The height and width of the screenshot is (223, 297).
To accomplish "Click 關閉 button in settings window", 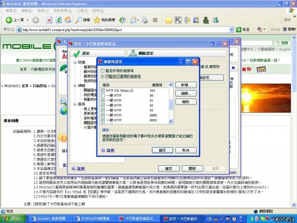I will (x=193, y=168).
